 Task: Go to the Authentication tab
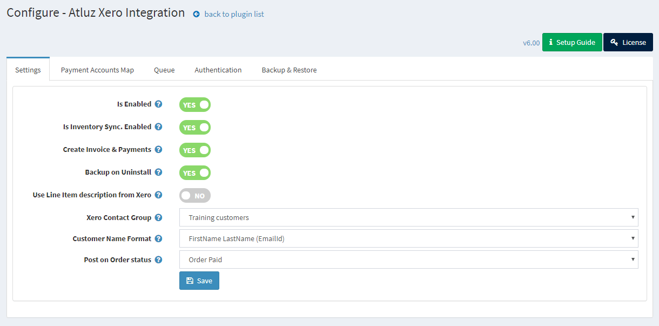click(218, 70)
